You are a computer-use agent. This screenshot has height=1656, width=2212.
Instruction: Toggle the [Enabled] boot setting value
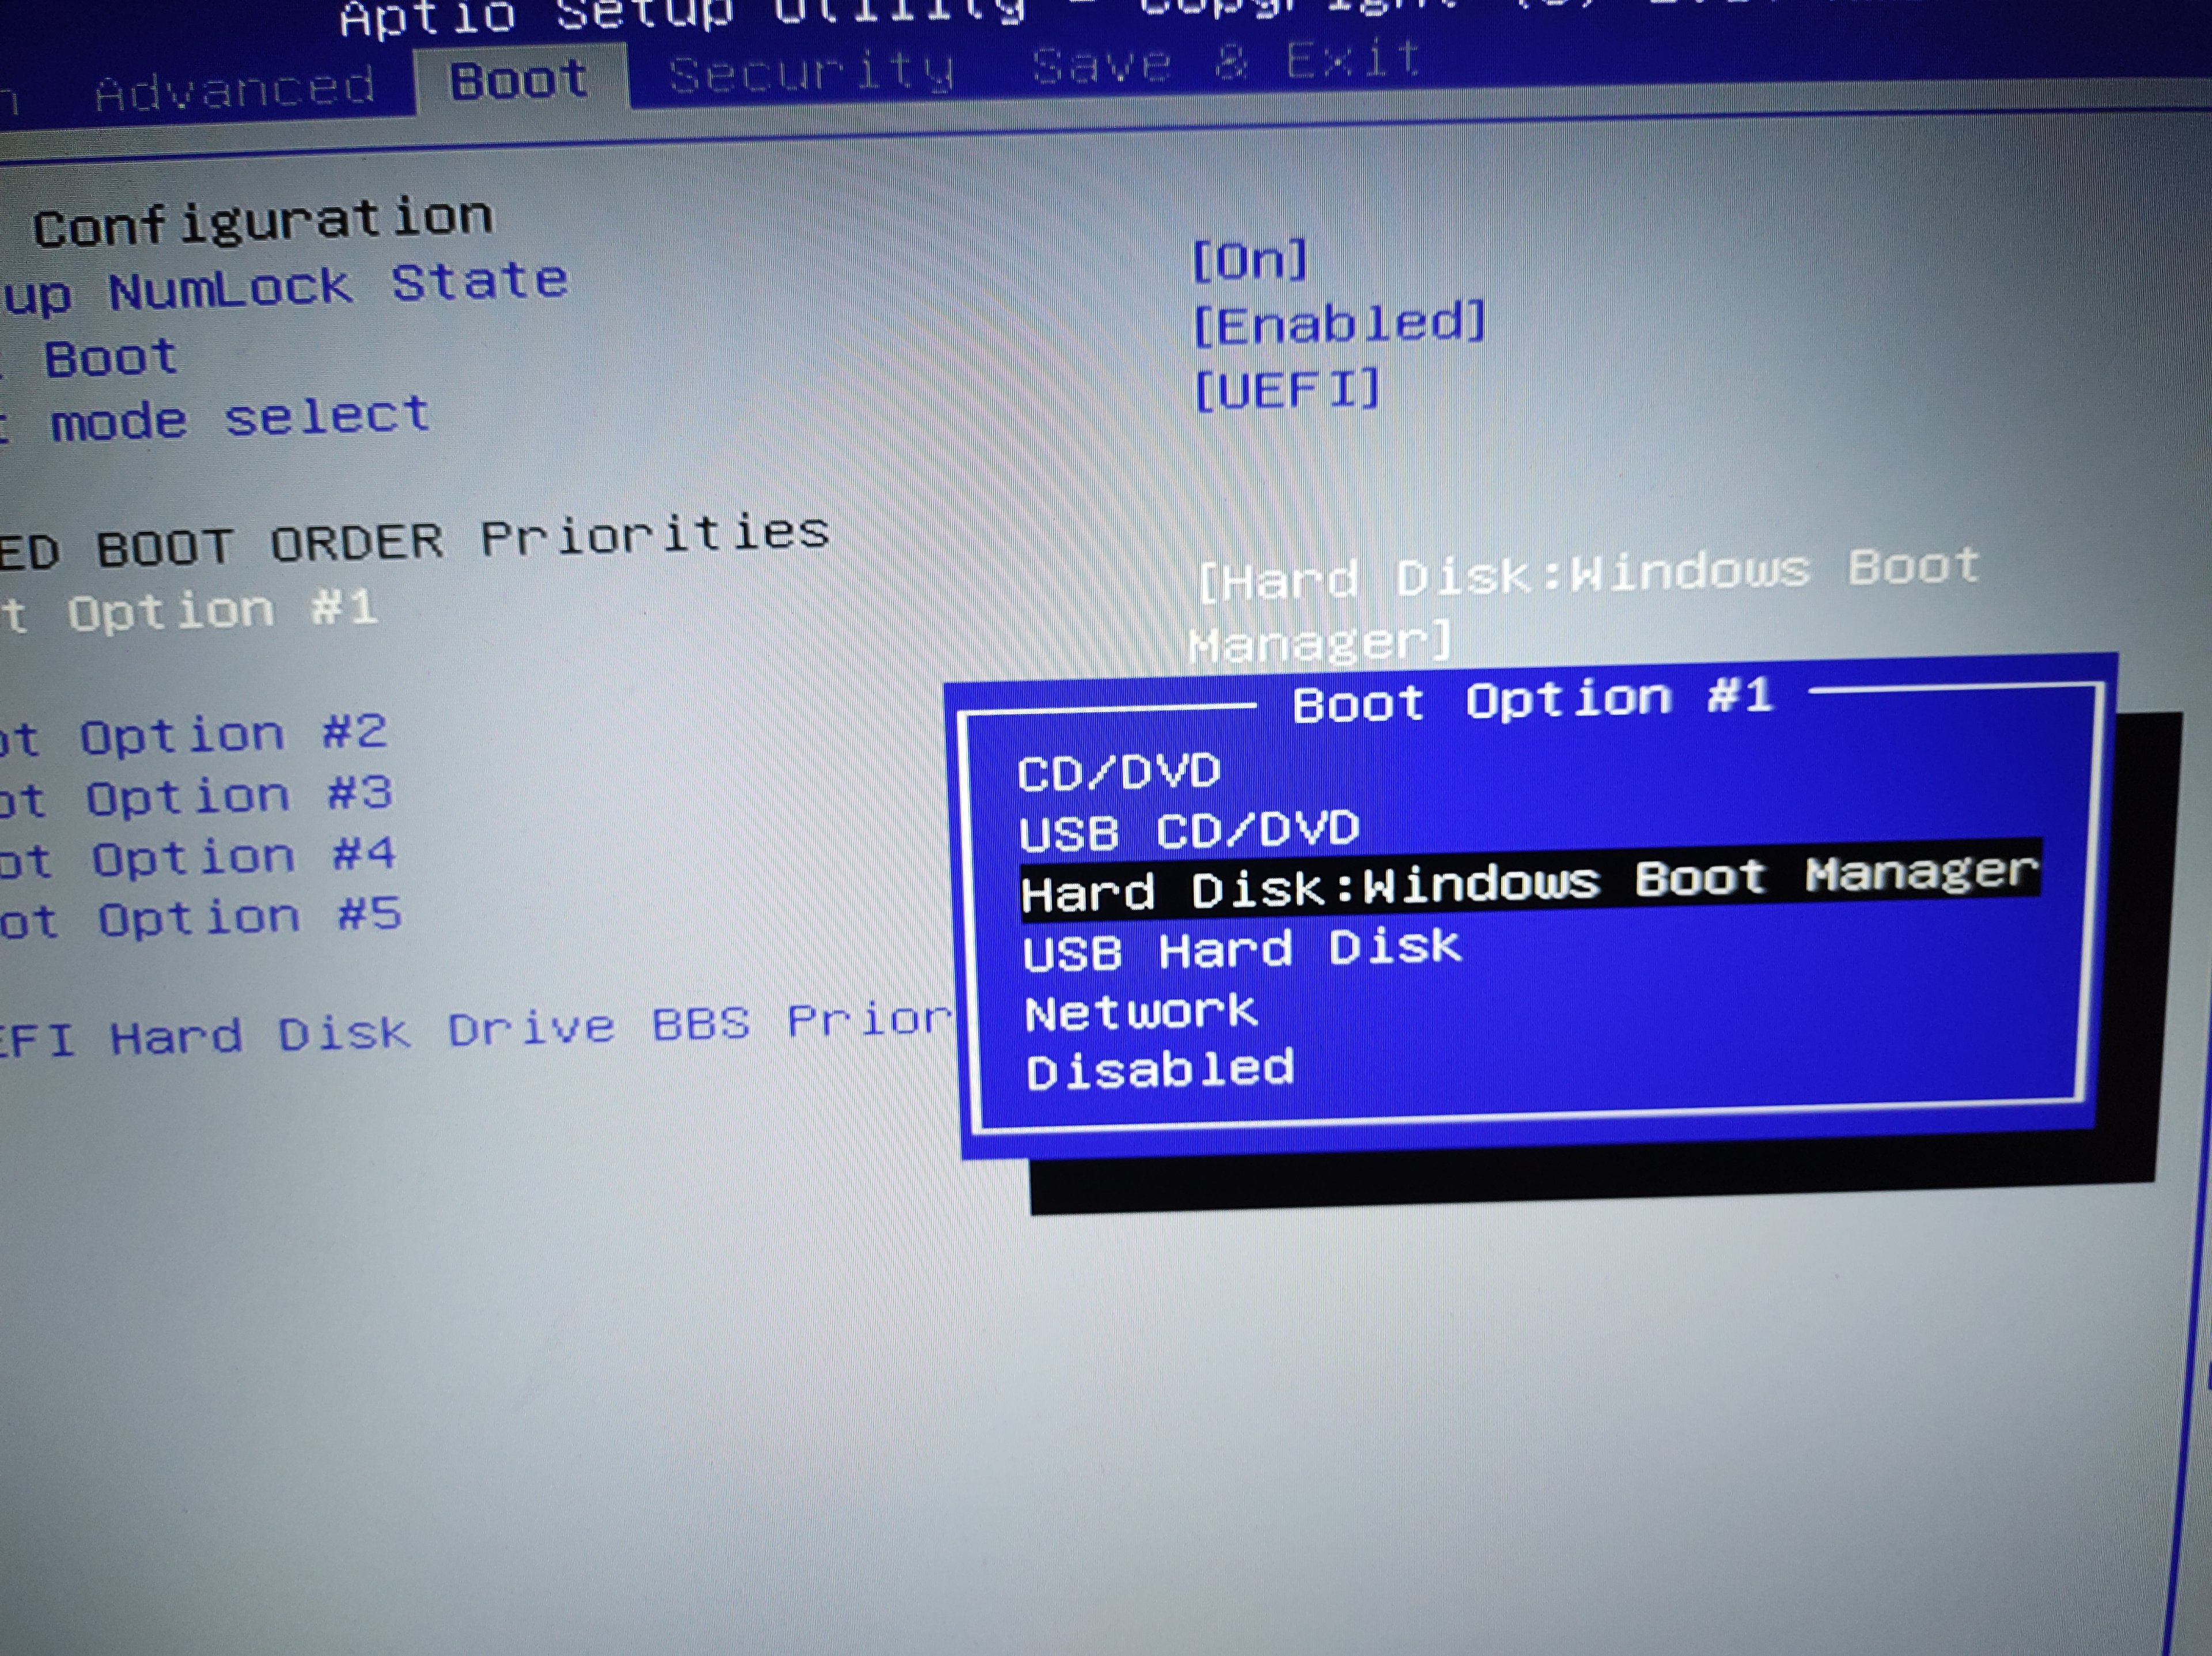pos(1339,323)
